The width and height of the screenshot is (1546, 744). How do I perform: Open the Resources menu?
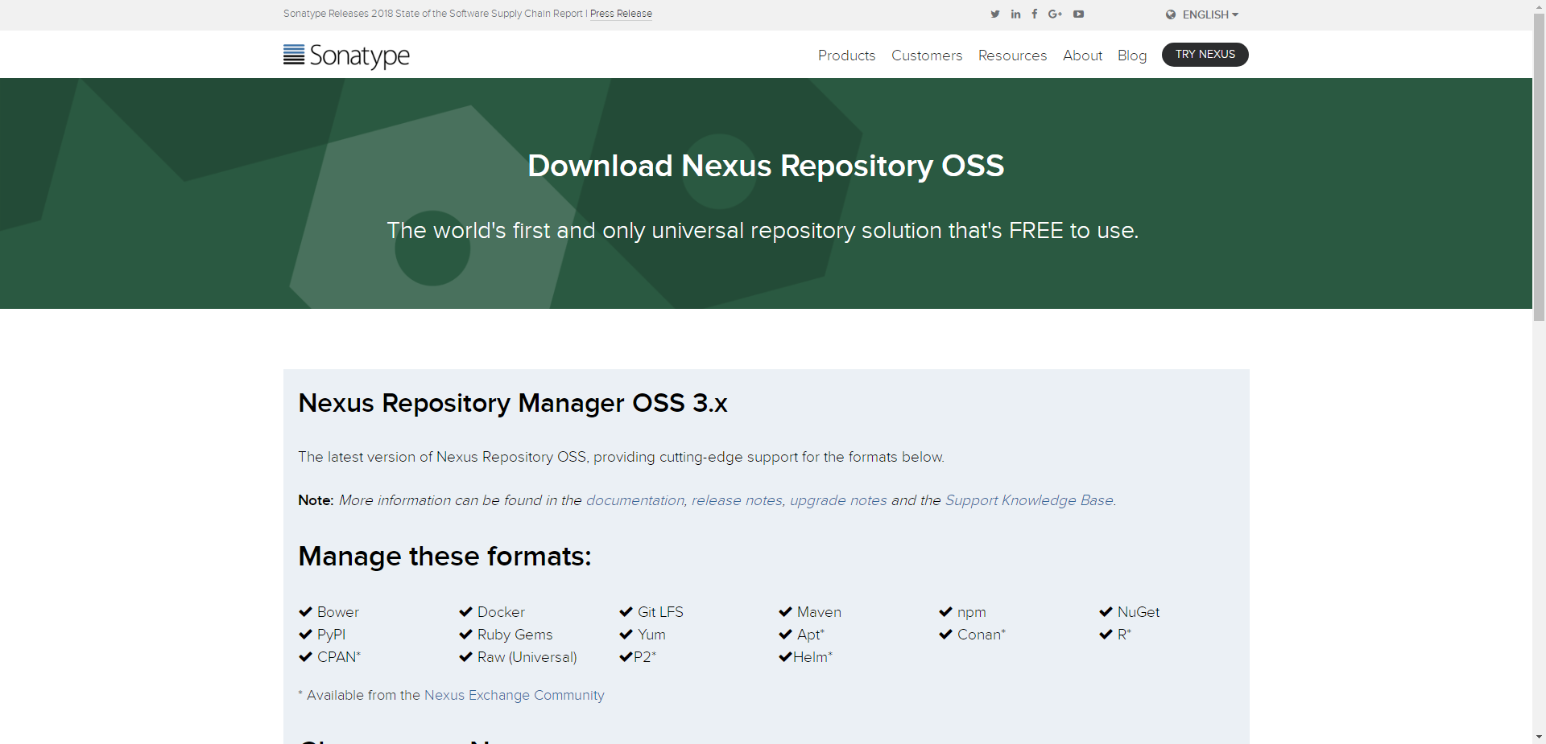click(1012, 55)
